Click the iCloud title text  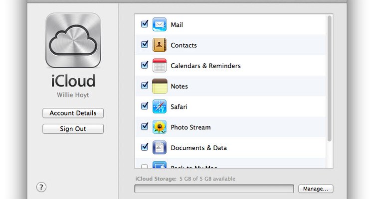click(x=73, y=81)
